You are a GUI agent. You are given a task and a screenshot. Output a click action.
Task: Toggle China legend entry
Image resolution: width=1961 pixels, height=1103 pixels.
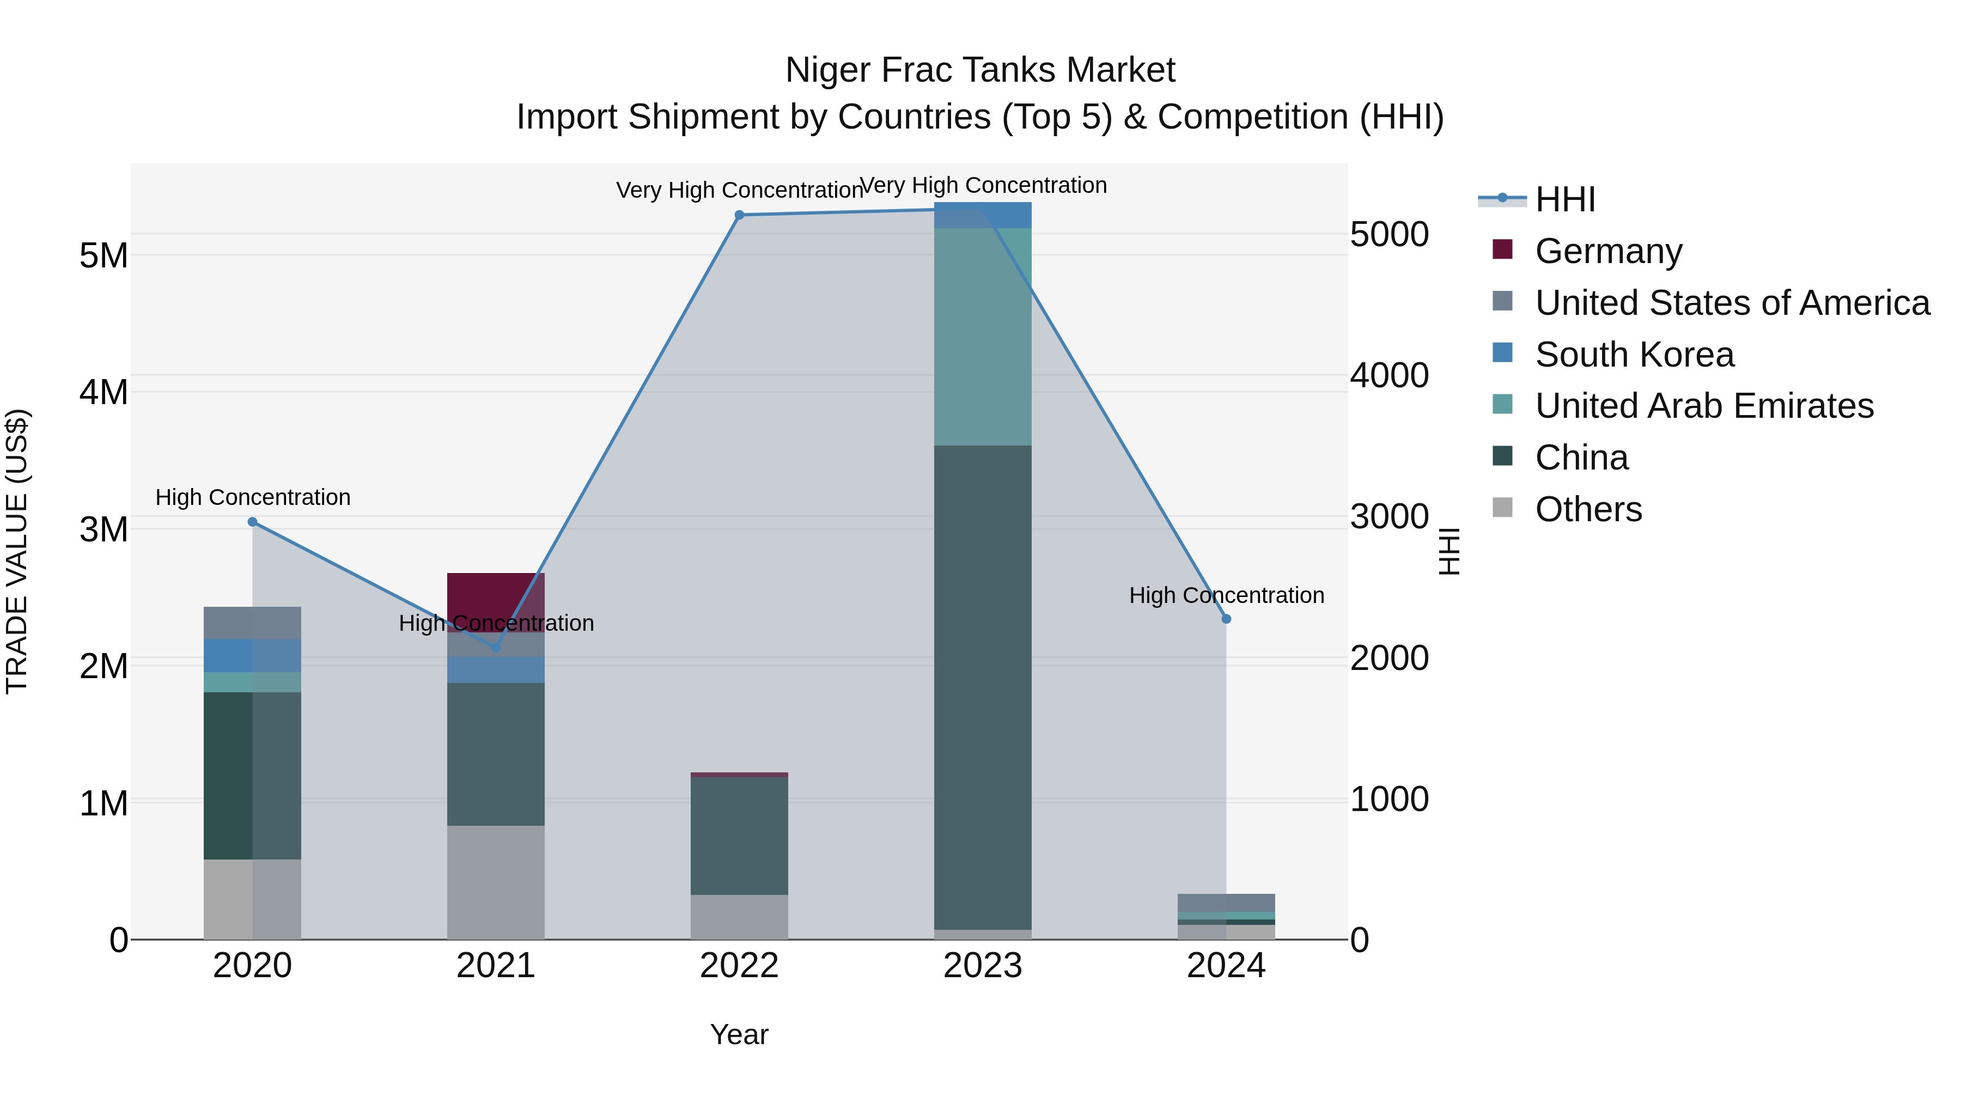click(x=1560, y=458)
